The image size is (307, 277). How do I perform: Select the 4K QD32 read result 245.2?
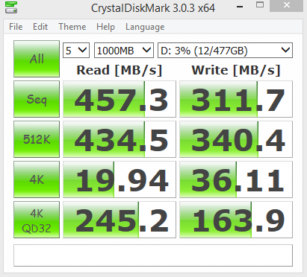[120, 220]
